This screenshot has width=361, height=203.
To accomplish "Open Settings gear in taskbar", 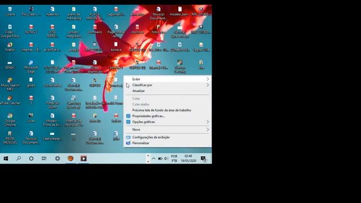I will point(58,158).
